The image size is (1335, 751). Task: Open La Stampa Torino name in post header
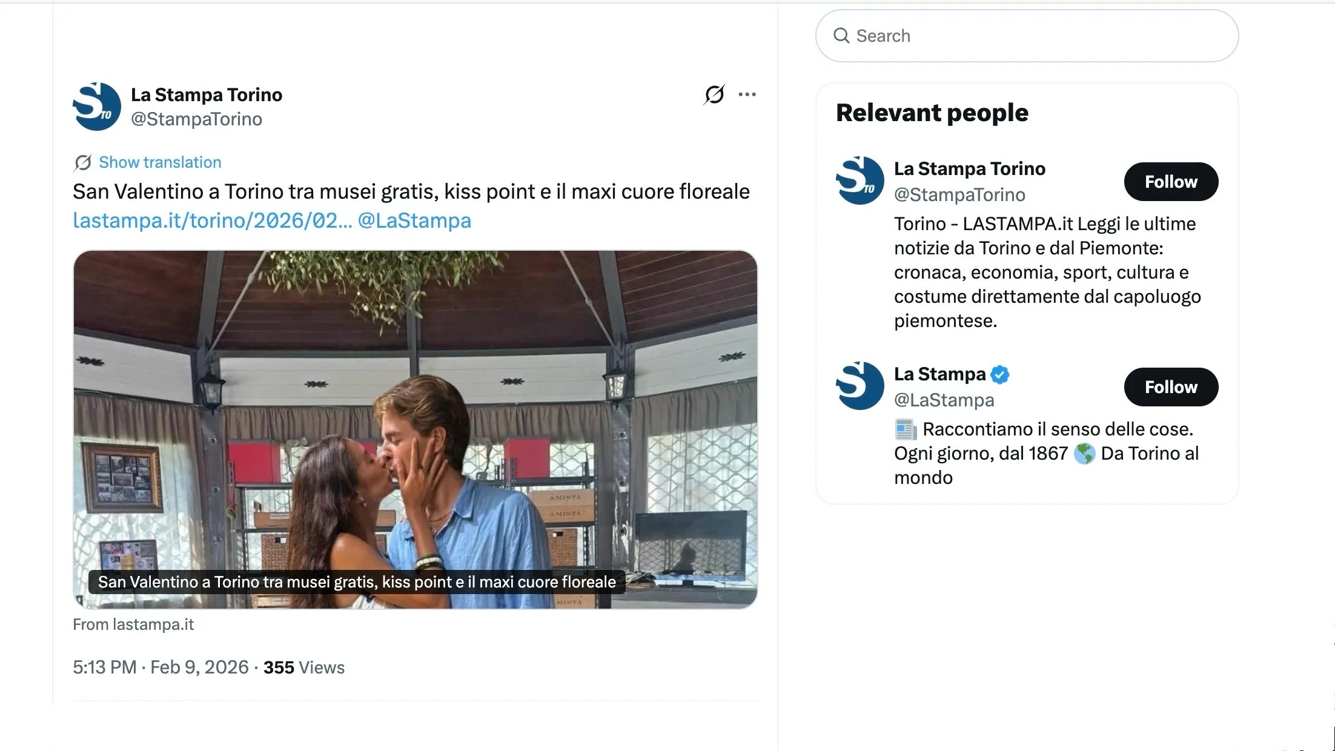(x=207, y=94)
